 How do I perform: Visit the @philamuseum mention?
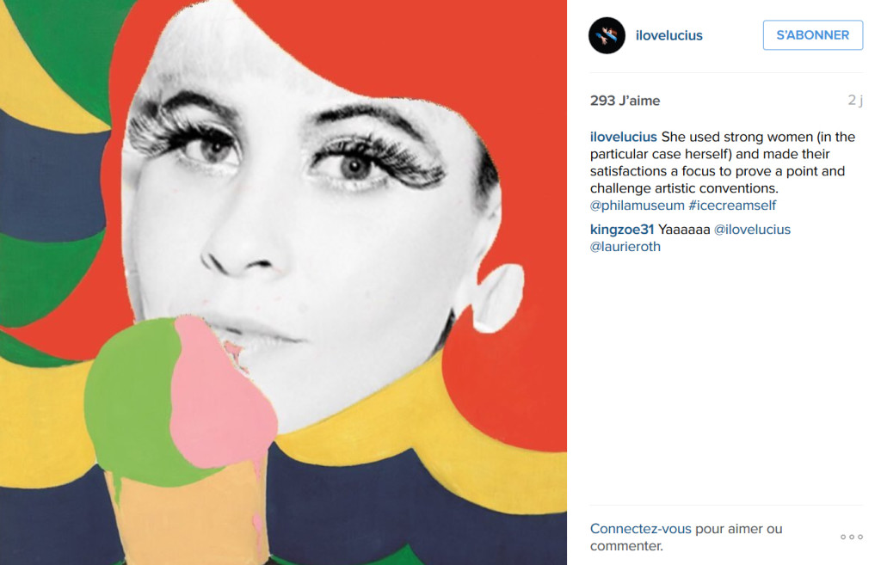pos(638,206)
